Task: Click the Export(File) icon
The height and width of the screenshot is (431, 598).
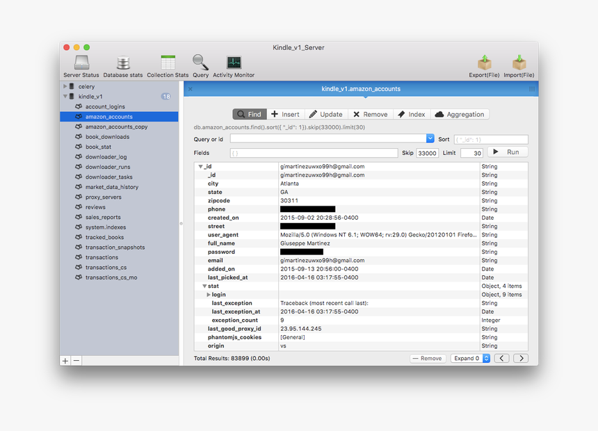Action: point(485,63)
